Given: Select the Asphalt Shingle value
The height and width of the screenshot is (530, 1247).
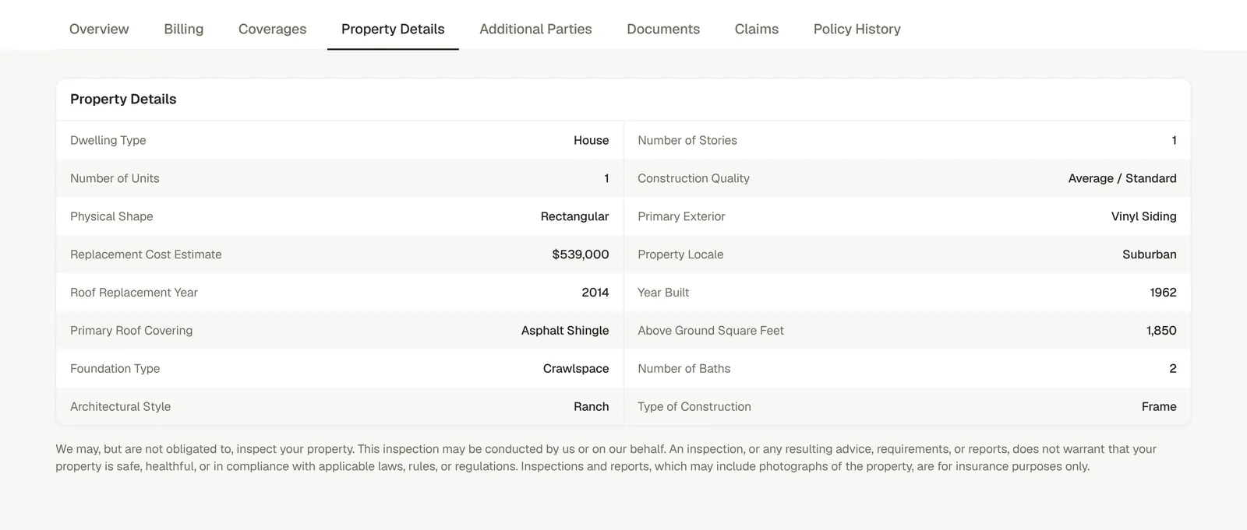Looking at the screenshot, I should coord(565,331).
